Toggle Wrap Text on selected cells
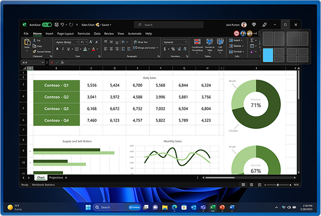The height and width of the screenshot is (216, 321). tap(141, 42)
